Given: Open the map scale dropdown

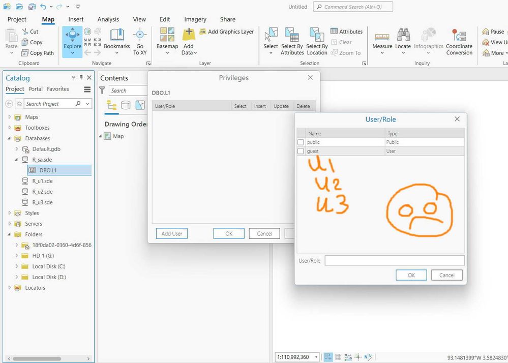Looking at the screenshot, I should [x=316, y=357].
